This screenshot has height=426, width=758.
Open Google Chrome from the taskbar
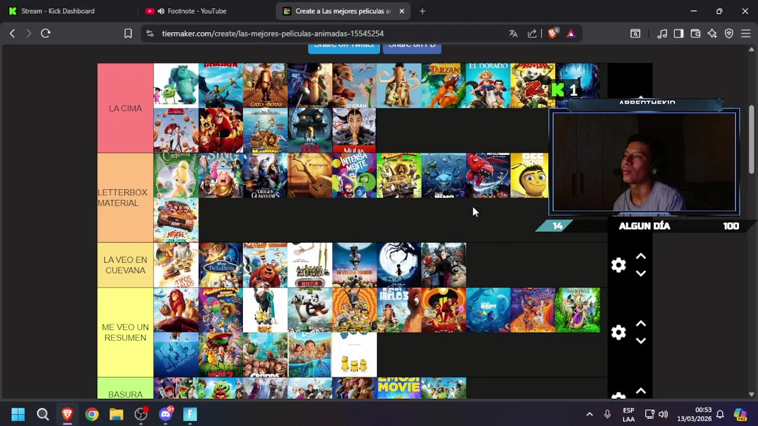click(x=92, y=414)
